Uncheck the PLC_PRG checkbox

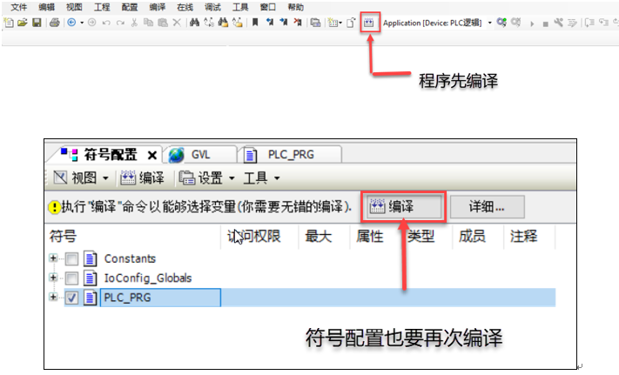72,298
